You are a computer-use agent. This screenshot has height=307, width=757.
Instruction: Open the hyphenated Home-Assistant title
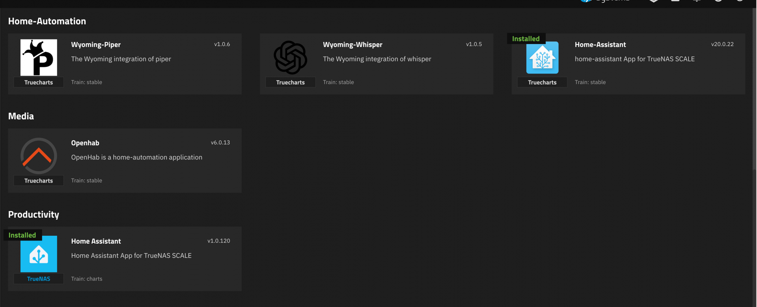pos(600,44)
